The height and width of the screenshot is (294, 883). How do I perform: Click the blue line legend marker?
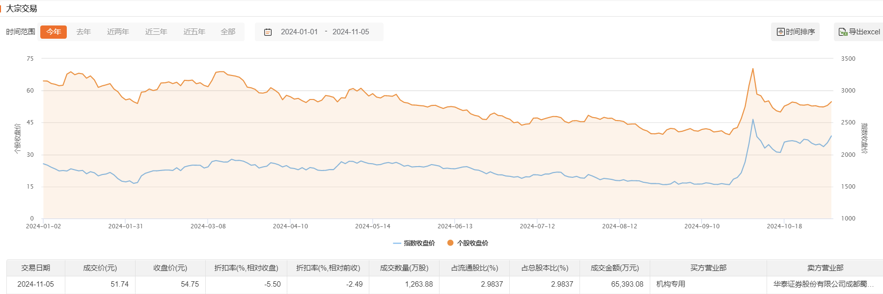[397, 243]
